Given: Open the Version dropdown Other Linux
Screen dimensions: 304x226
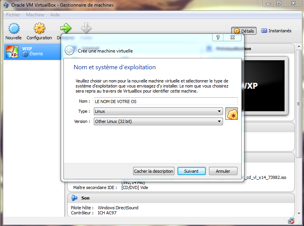Looking at the screenshot, I should [158, 121].
